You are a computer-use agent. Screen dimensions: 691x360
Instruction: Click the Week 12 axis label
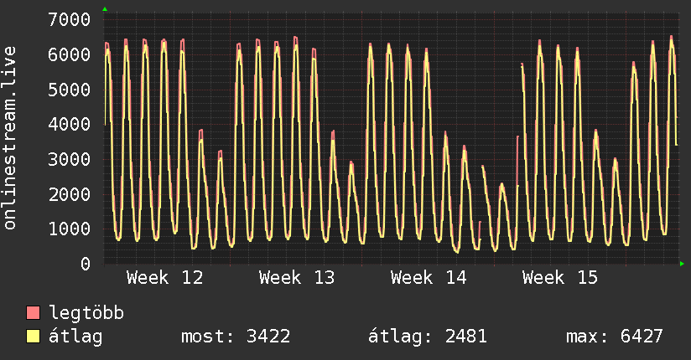165,278
